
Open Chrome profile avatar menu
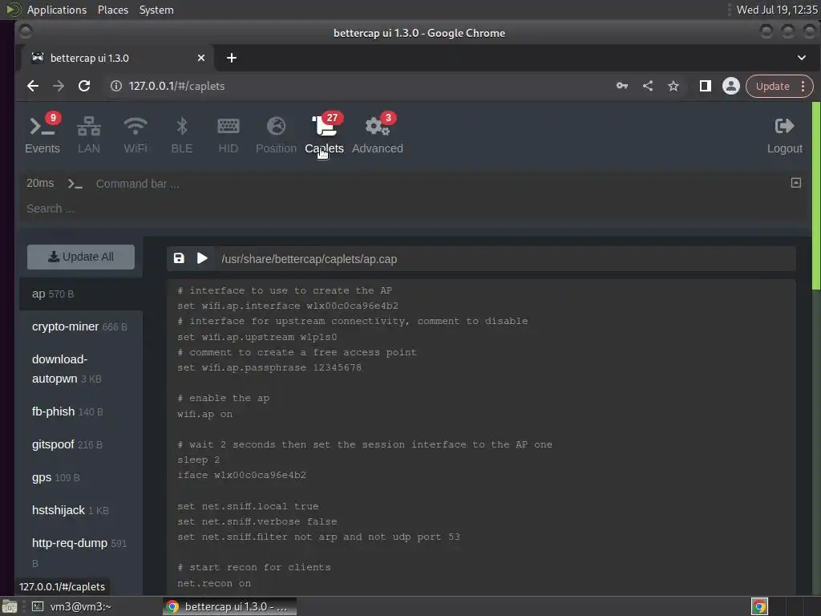(731, 86)
